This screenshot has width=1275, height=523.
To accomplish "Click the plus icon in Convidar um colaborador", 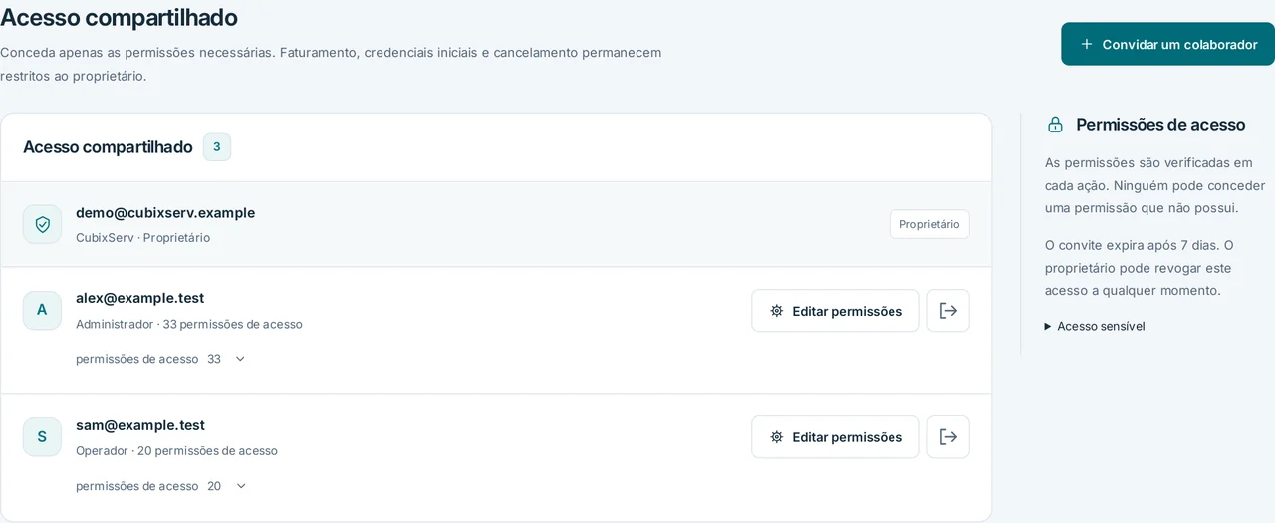I will click(1087, 44).
